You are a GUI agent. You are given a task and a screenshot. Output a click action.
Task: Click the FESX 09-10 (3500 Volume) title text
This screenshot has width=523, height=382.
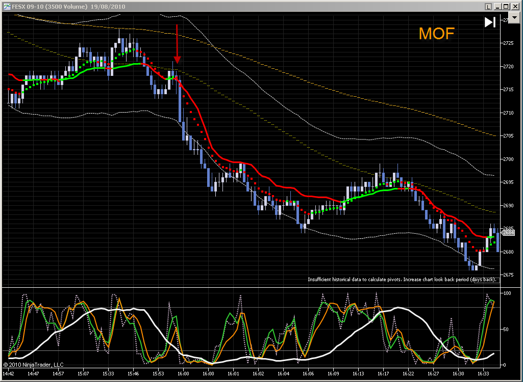(49, 7)
